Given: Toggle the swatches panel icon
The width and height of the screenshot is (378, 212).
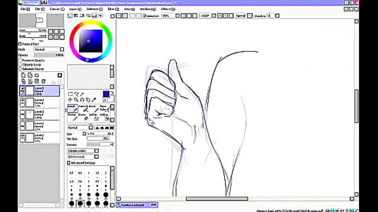Looking at the screenshot, I should pos(94,16).
